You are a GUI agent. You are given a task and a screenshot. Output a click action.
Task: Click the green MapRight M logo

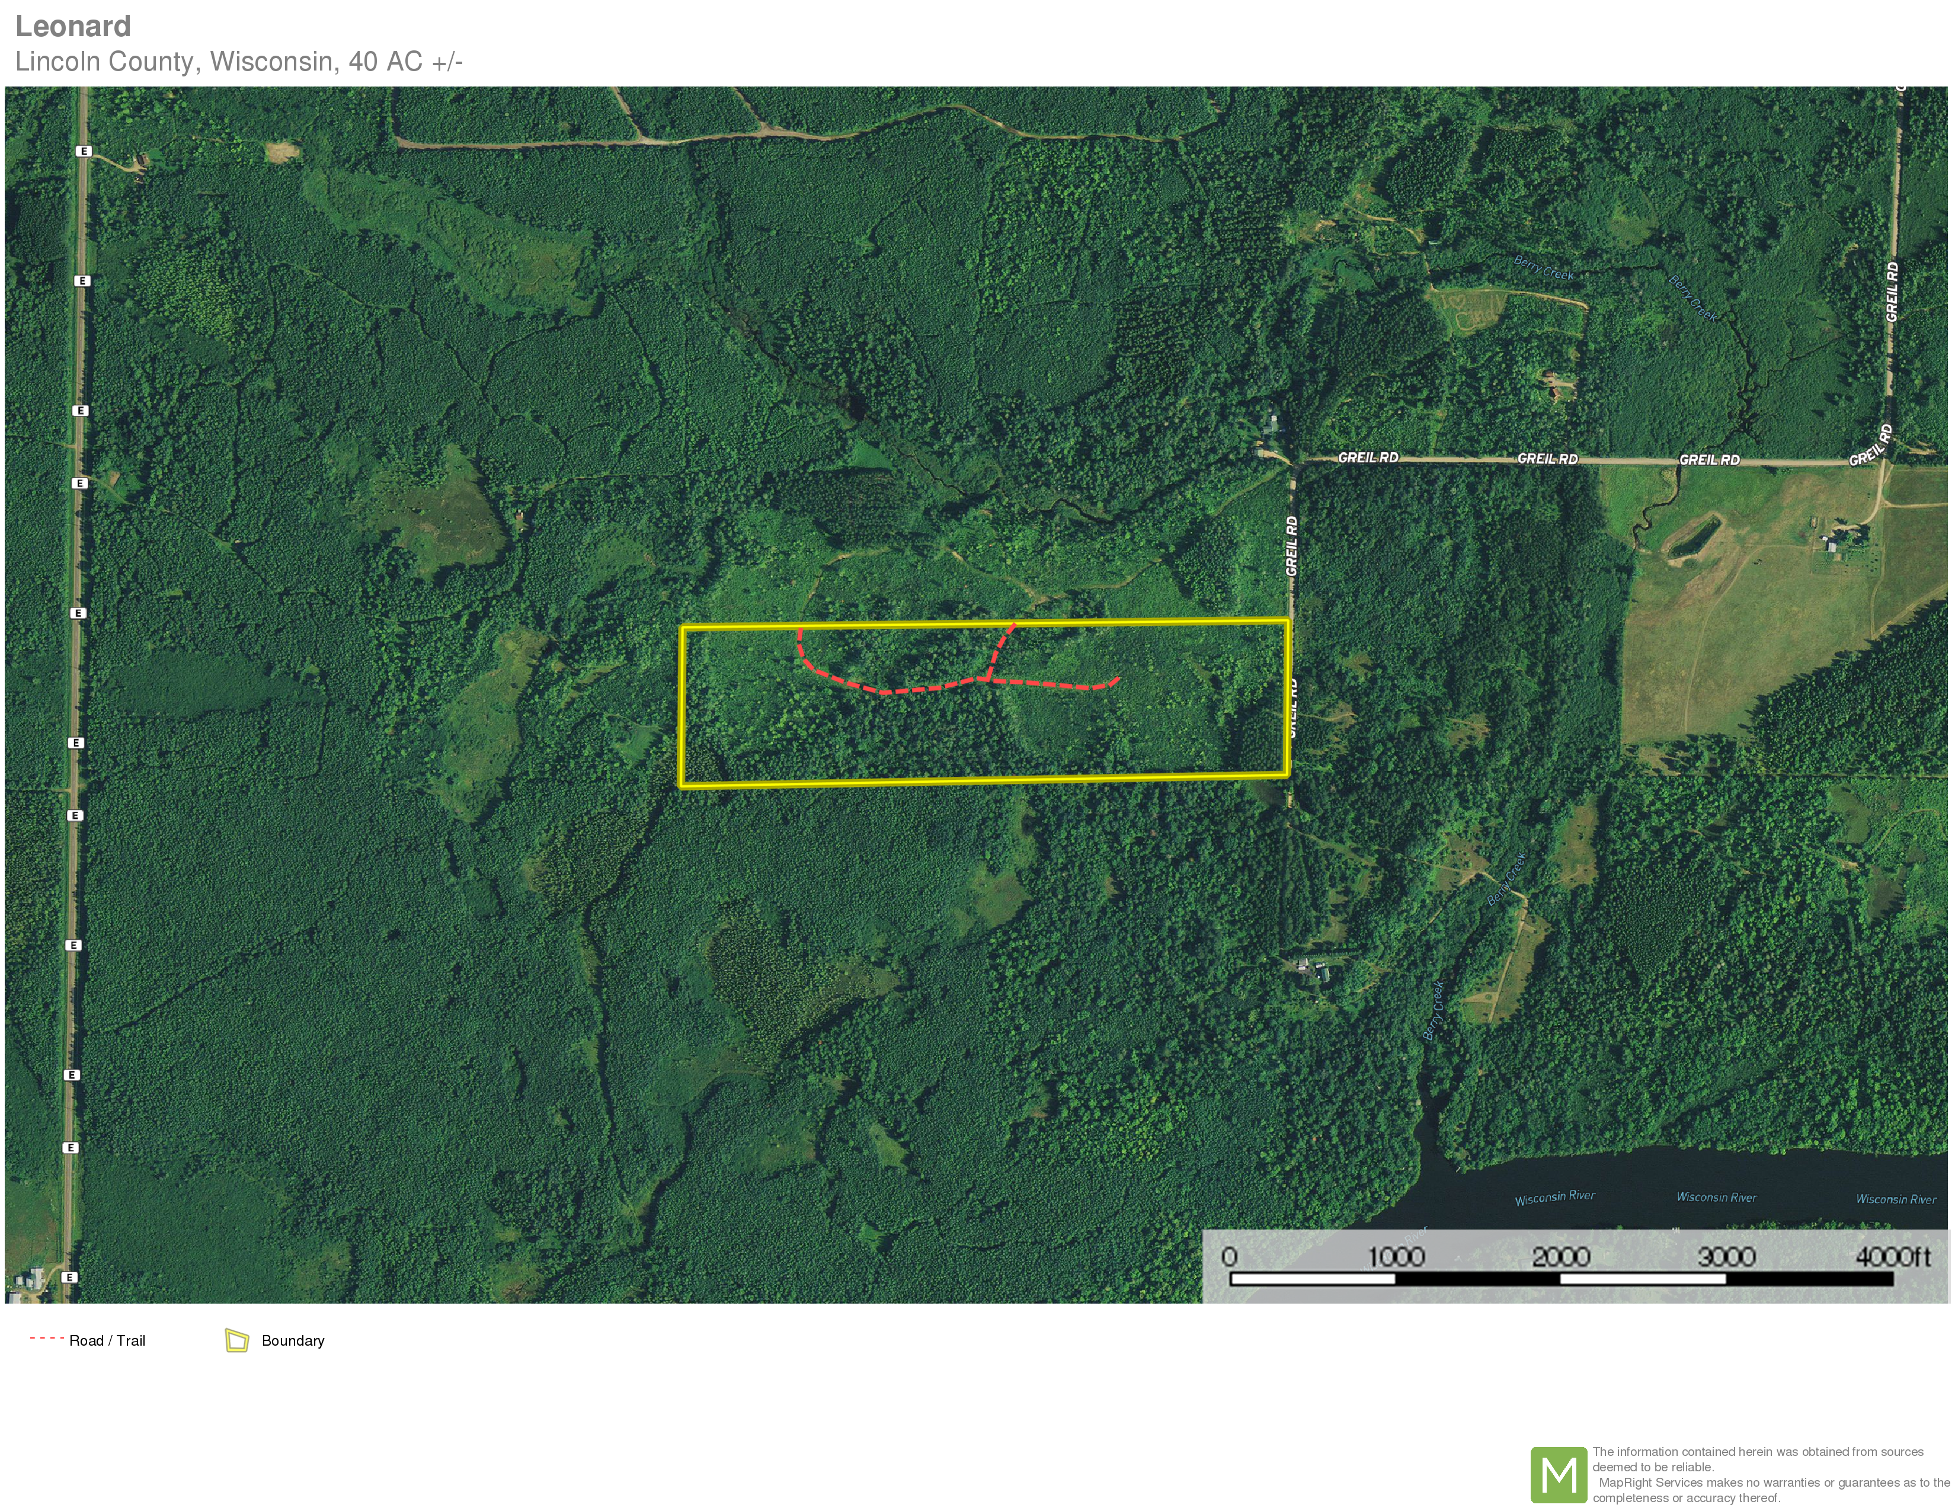pyautogui.click(x=1559, y=1474)
